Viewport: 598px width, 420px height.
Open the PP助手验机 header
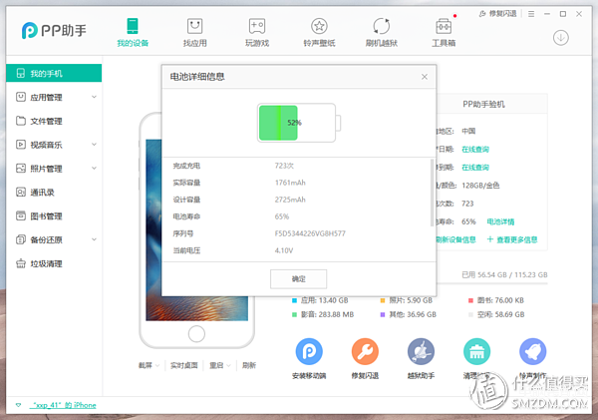pyautogui.click(x=483, y=104)
